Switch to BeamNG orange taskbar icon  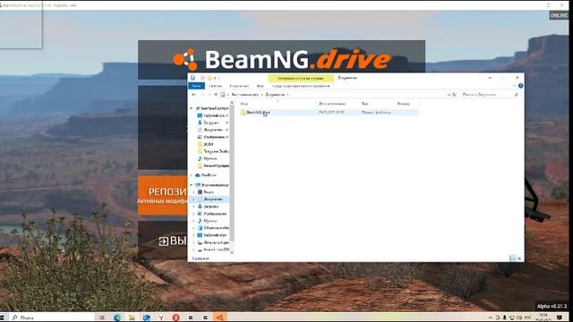(219, 318)
